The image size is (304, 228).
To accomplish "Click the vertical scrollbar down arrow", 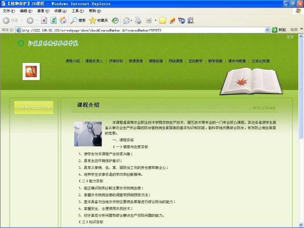I will (x=301, y=225).
